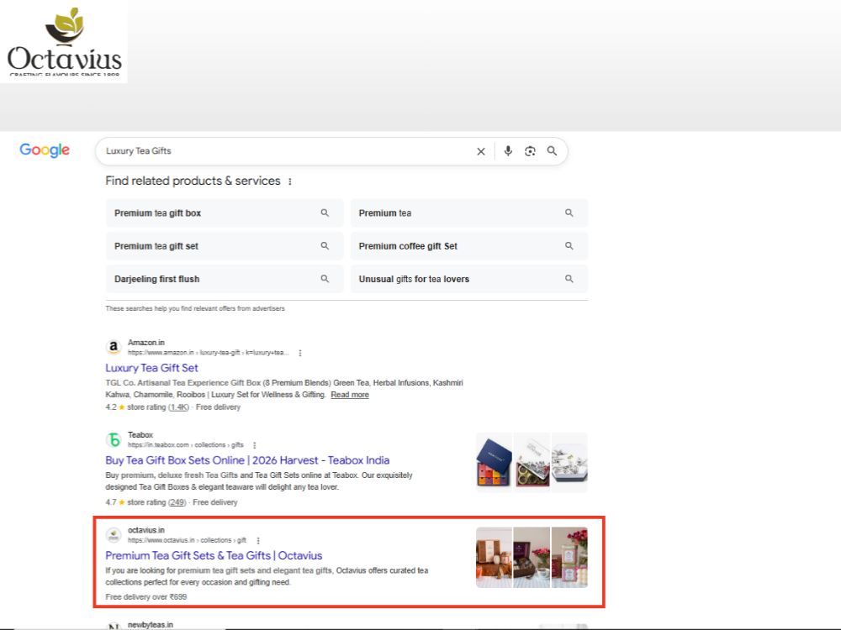Start voice search with the microphone icon
This screenshot has height=630, width=841.
click(x=508, y=151)
